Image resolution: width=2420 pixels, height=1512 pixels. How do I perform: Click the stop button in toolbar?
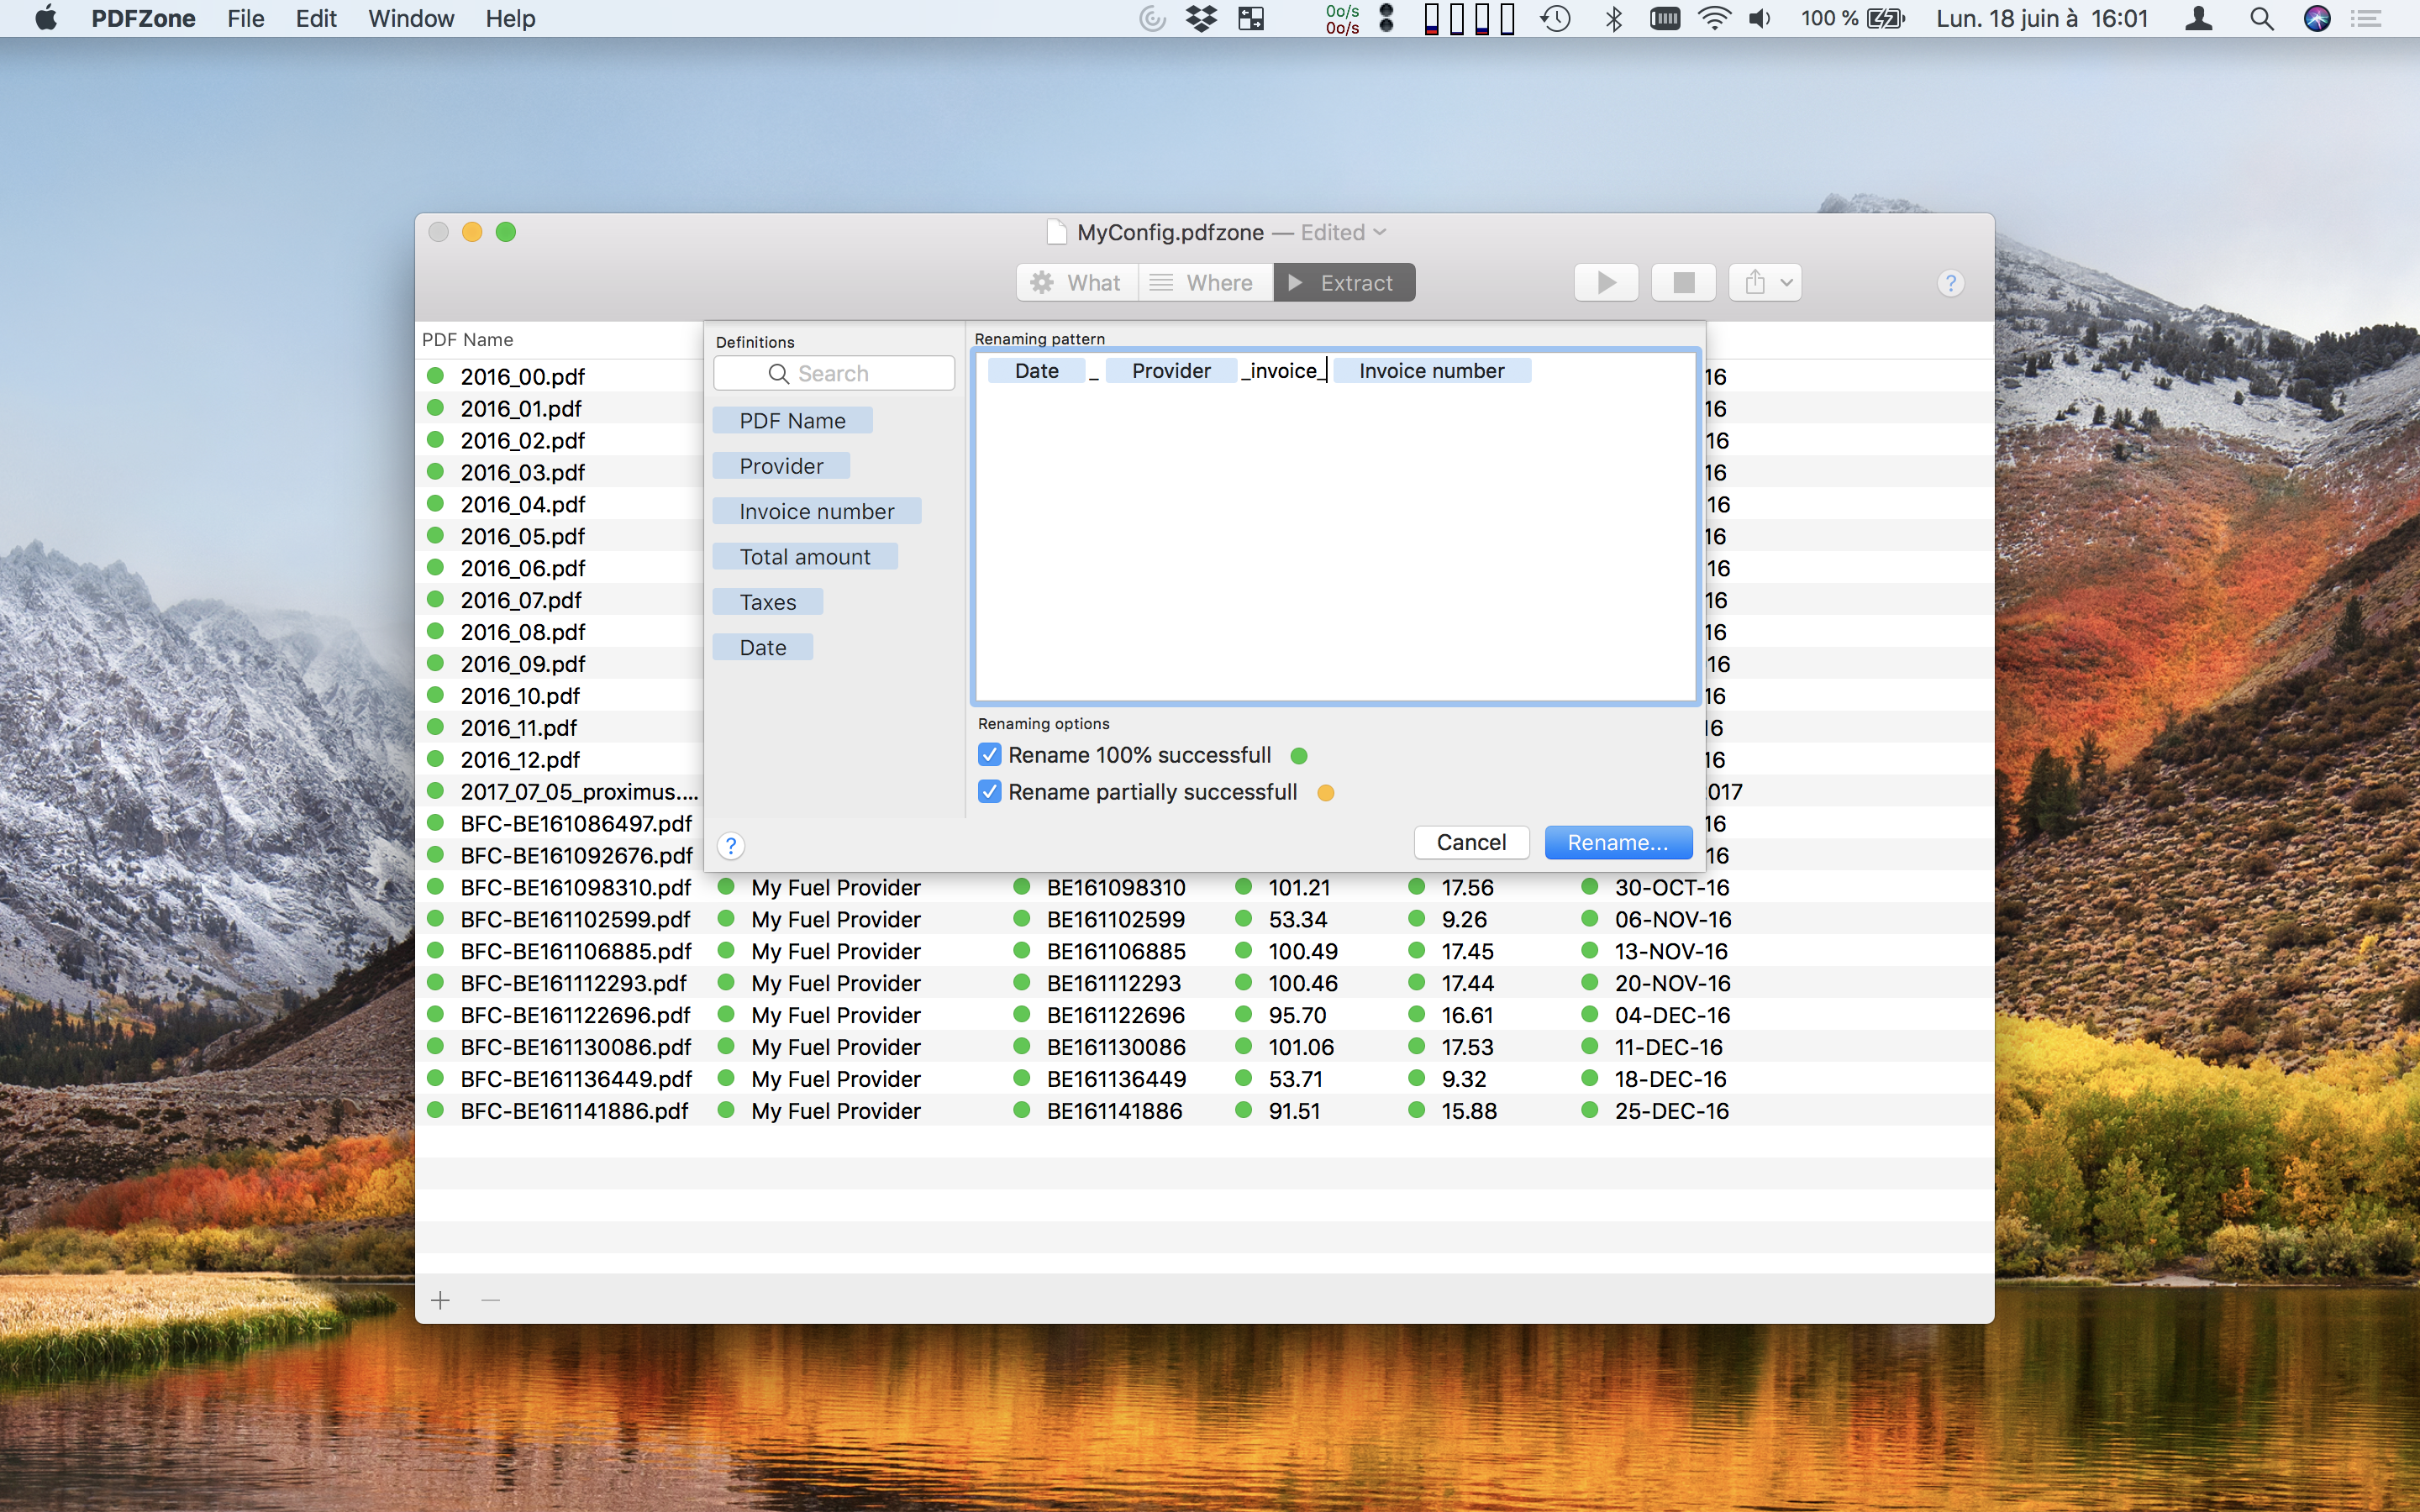[1683, 283]
